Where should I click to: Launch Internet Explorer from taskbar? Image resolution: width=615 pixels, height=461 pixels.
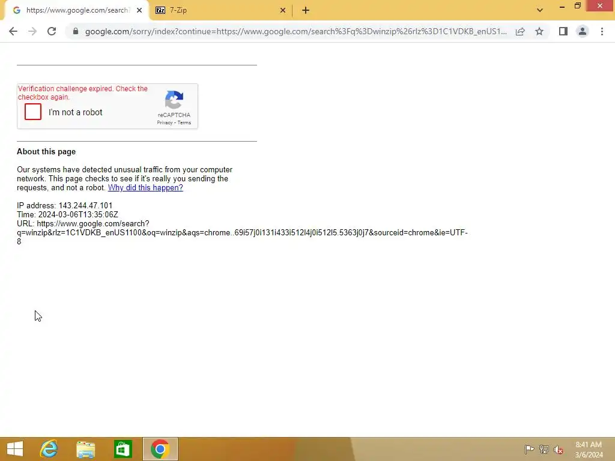tap(49, 449)
